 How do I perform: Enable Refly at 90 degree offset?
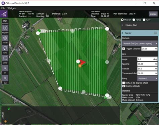pos(123,83)
